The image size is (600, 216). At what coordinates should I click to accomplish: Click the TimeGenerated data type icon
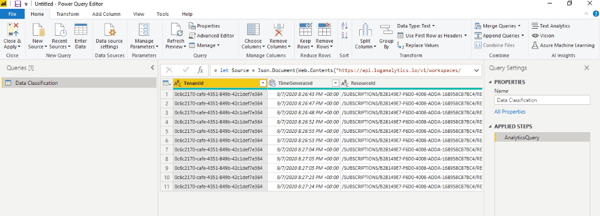pyautogui.click(x=272, y=83)
